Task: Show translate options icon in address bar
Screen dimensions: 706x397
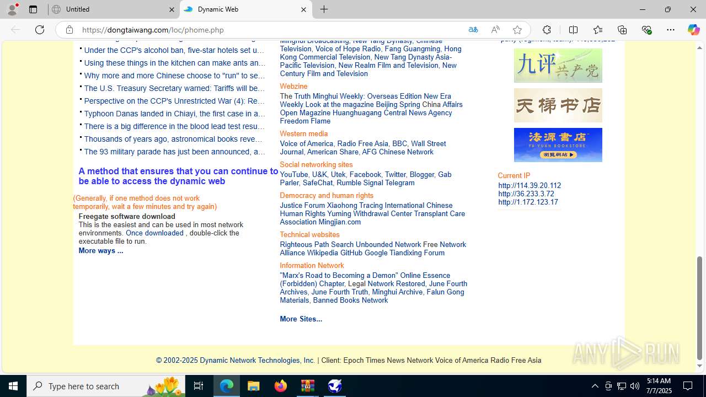Action: [x=473, y=30]
